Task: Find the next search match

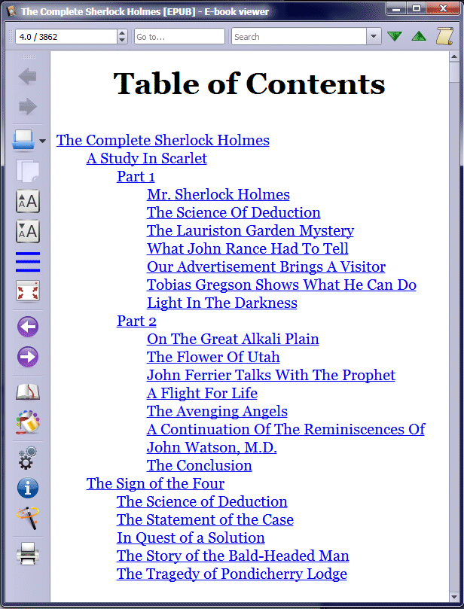Action: pyautogui.click(x=395, y=36)
